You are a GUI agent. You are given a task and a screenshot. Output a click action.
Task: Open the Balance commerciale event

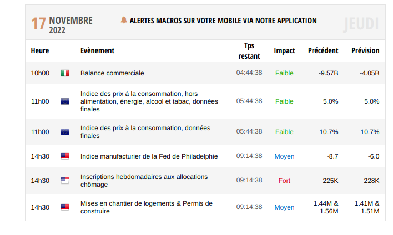click(x=112, y=73)
